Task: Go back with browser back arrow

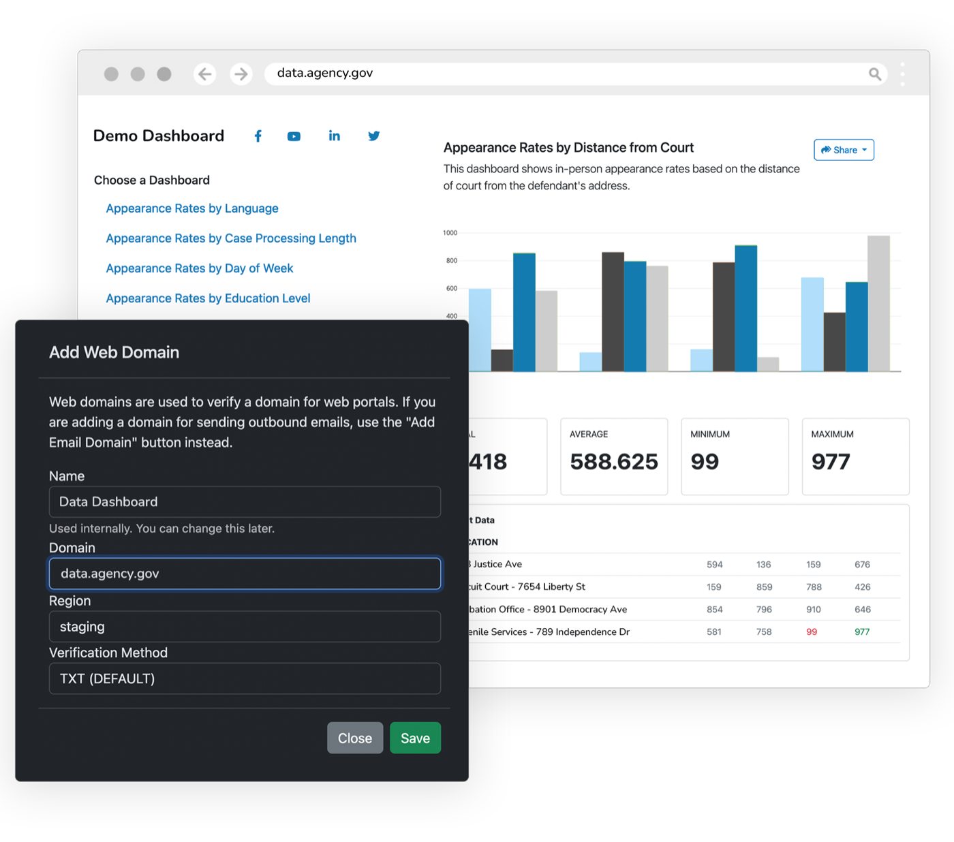Action: tap(204, 74)
